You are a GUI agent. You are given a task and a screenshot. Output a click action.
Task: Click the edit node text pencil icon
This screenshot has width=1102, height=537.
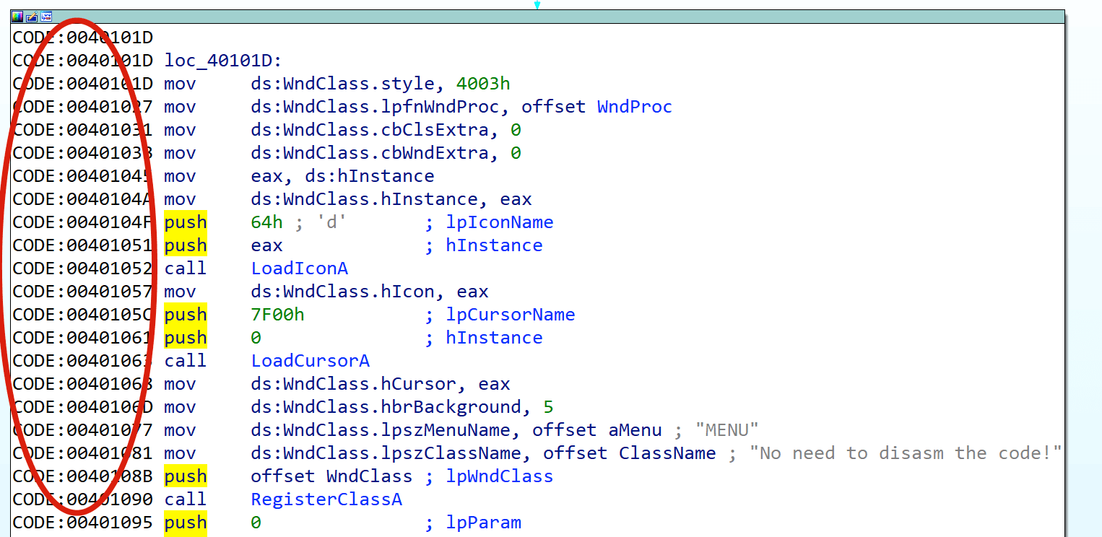[x=32, y=17]
